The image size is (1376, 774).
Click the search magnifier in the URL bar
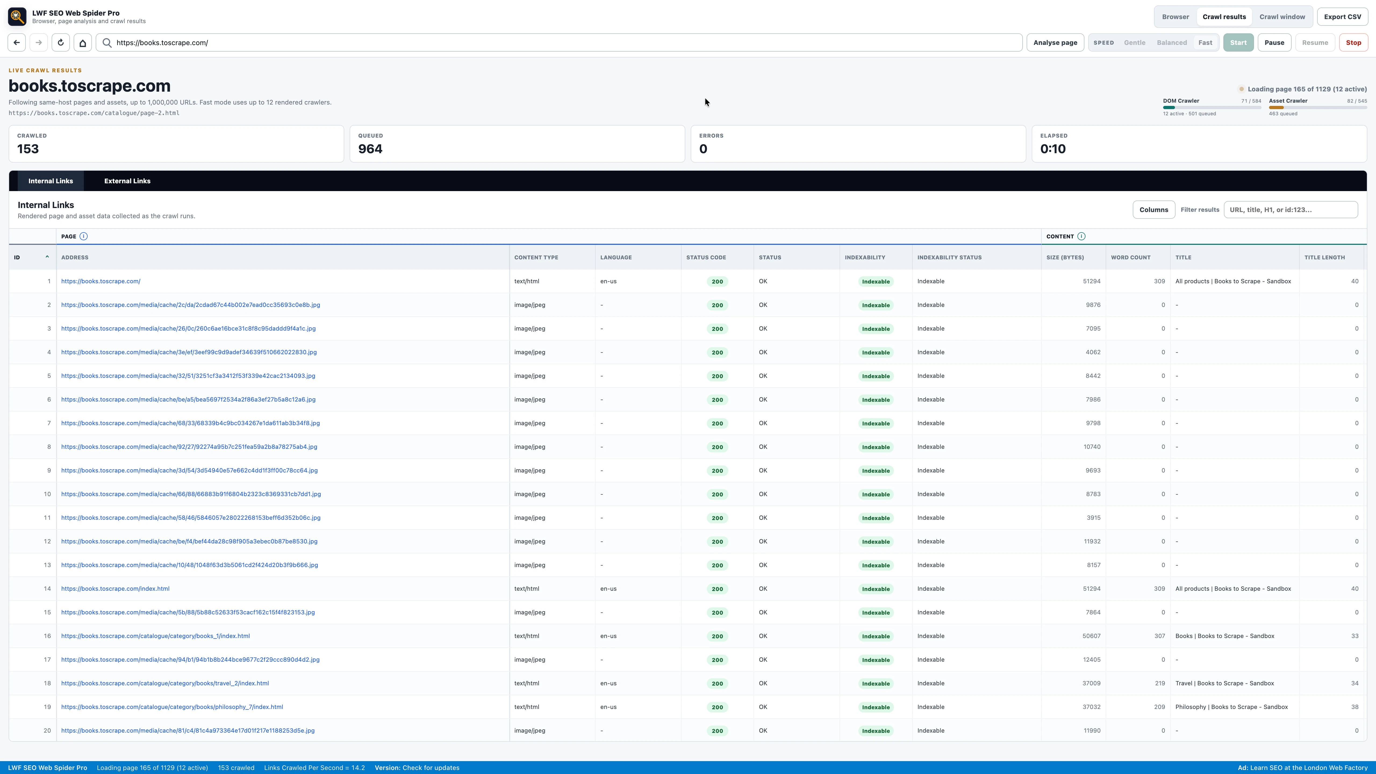pos(107,43)
